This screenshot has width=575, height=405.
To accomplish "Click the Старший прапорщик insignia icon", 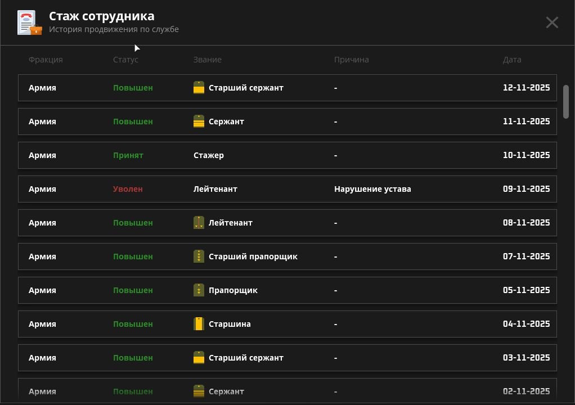I will click(x=199, y=256).
